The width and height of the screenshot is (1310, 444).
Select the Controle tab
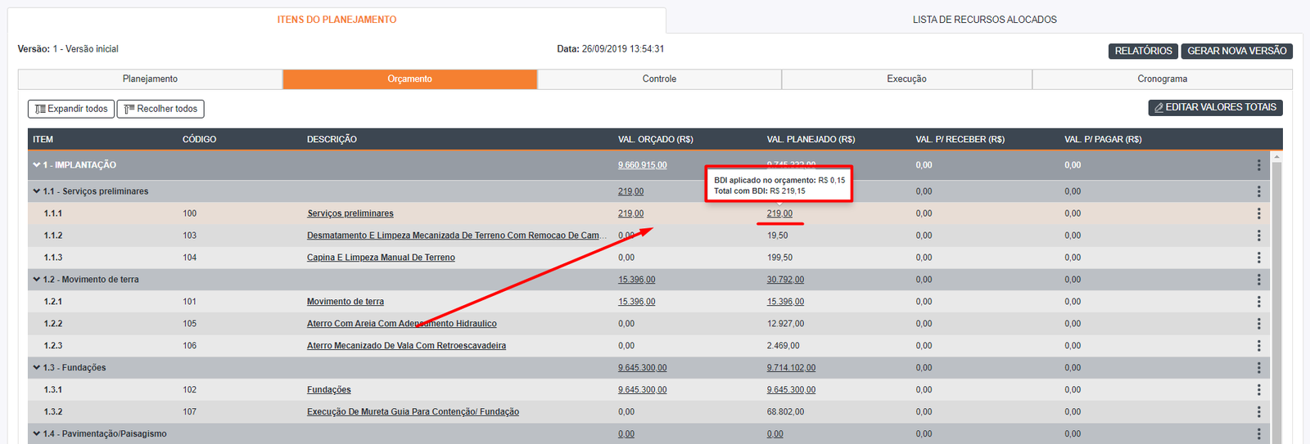tap(659, 79)
